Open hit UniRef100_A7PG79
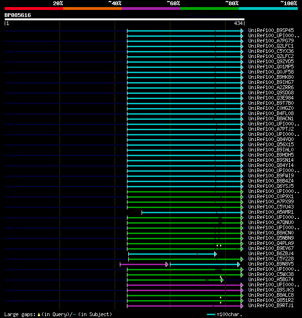 (x=271, y=41)
